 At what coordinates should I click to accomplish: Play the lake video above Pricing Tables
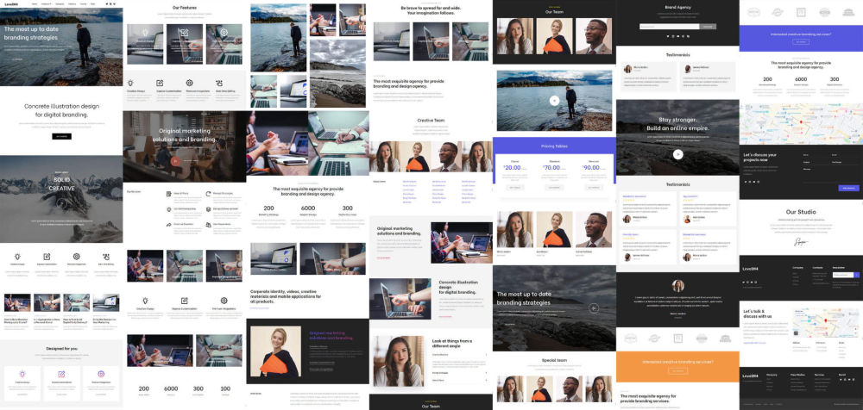[x=554, y=100]
